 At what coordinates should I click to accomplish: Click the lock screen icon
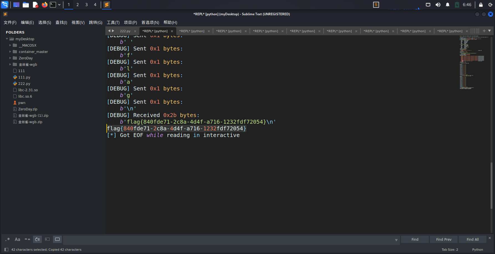point(481,5)
